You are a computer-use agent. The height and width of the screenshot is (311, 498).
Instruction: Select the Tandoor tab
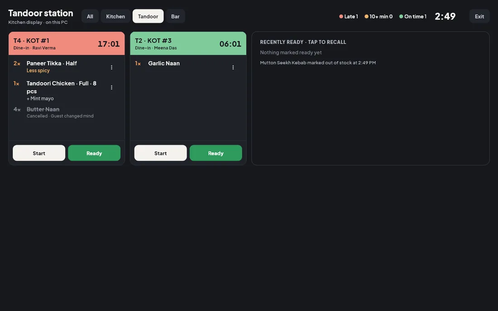coord(148,16)
